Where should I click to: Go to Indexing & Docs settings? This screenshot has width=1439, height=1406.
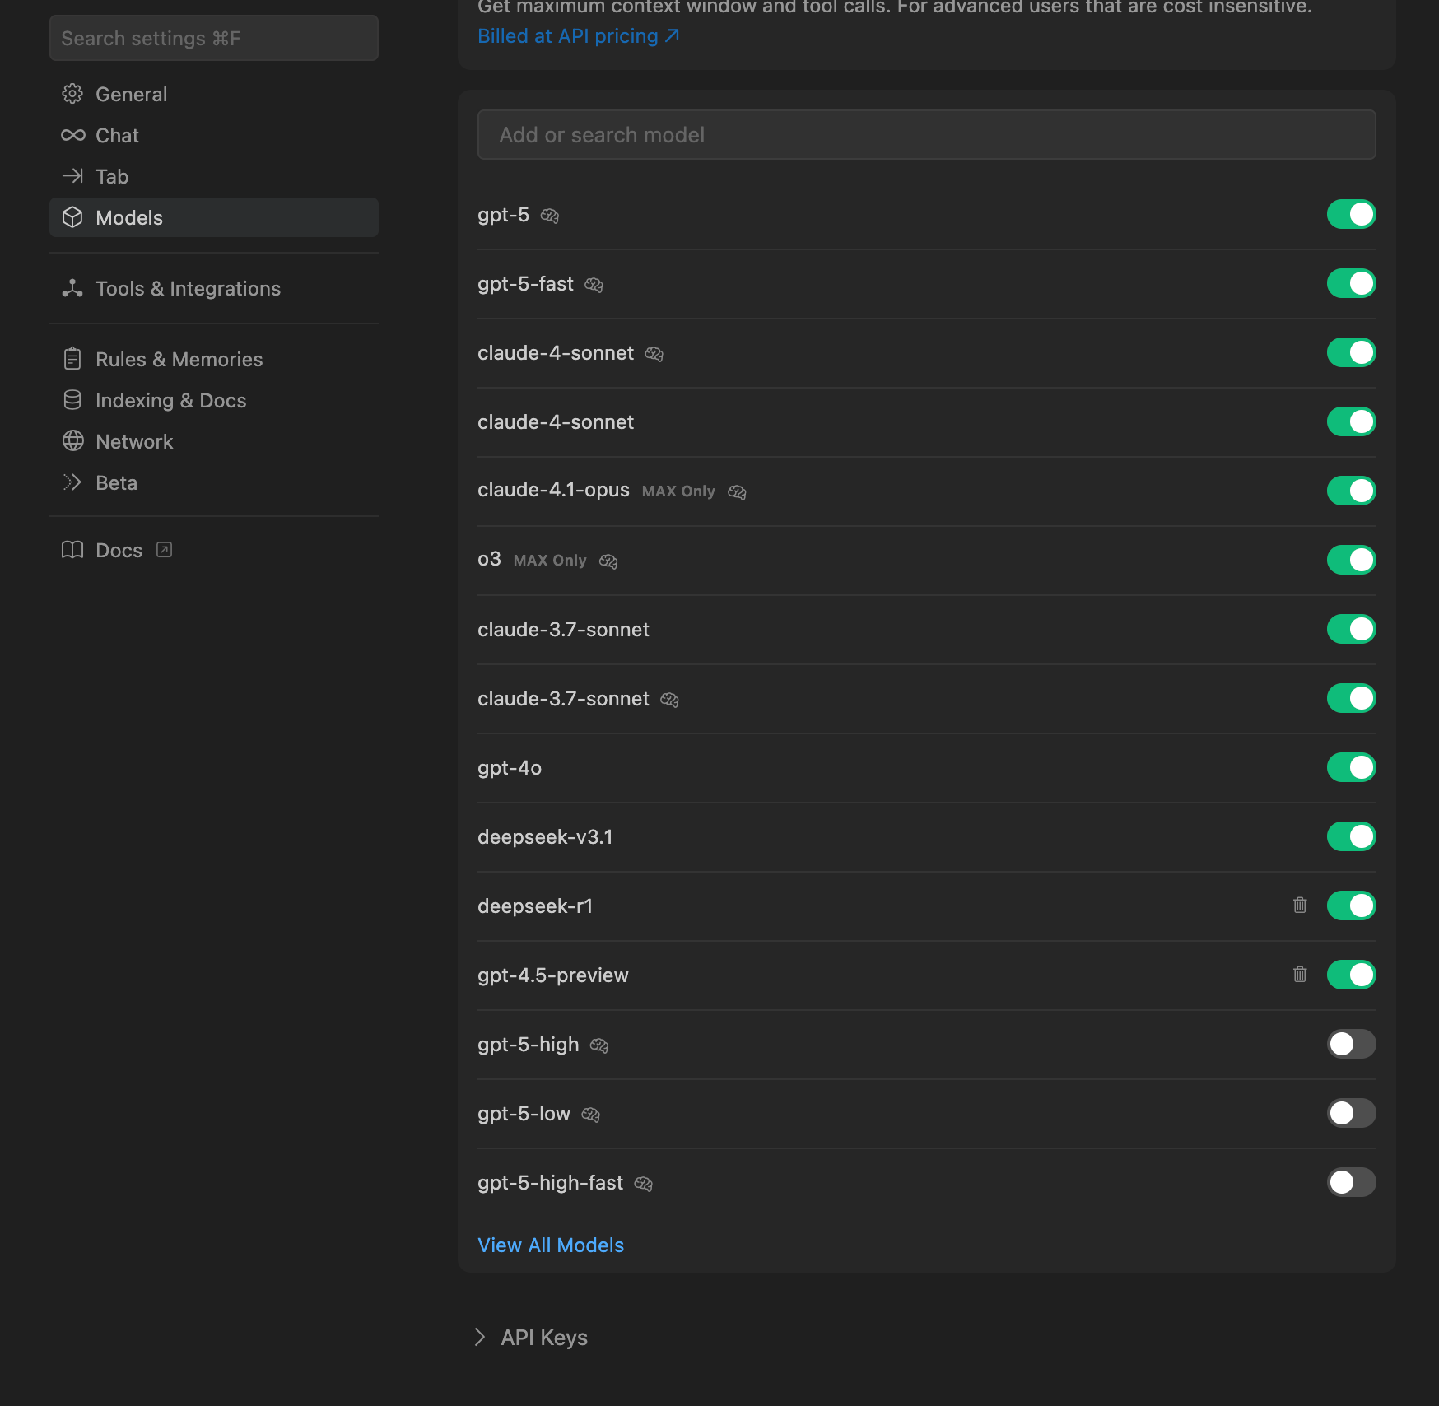[x=214, y=400]
